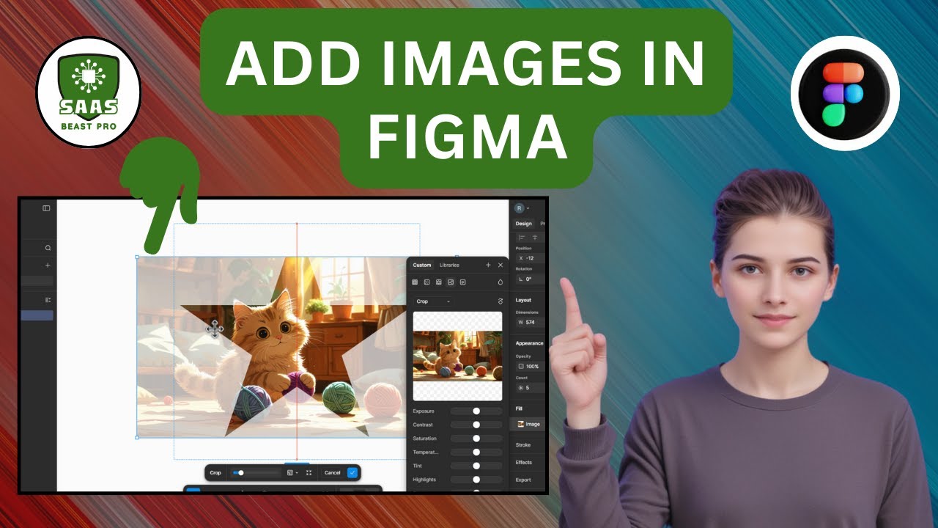Open the Stroke section
938x528 pixels.
click(x=523, y=445)
